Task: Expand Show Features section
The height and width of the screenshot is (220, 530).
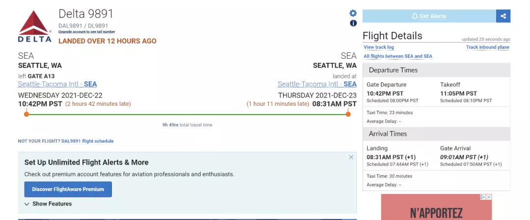Action: click(x=48, y=204)
